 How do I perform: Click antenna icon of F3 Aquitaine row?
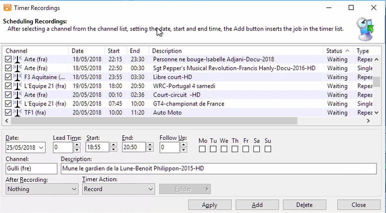click(17, 77)
